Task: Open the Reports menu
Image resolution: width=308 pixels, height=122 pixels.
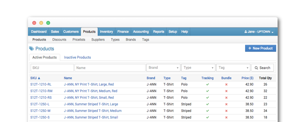Action: click(159, 32)
